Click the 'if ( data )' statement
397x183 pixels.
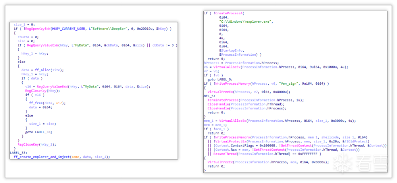coord(32,78)
